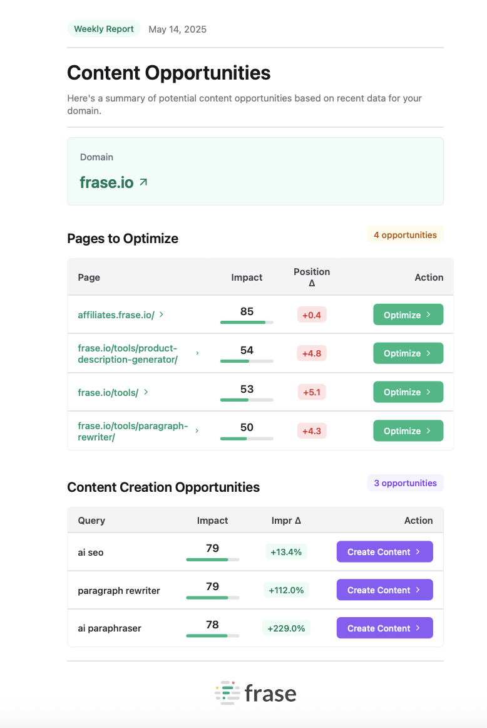This screenshot has width=487, height=728.
Task: Open the affiliates.frase.io/ page link
Action: click(116, 315)
